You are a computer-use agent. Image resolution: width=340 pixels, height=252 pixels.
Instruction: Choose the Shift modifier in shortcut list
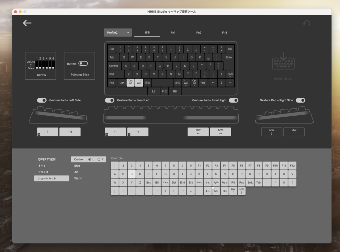pyautogui.click(x=77, y=166)
